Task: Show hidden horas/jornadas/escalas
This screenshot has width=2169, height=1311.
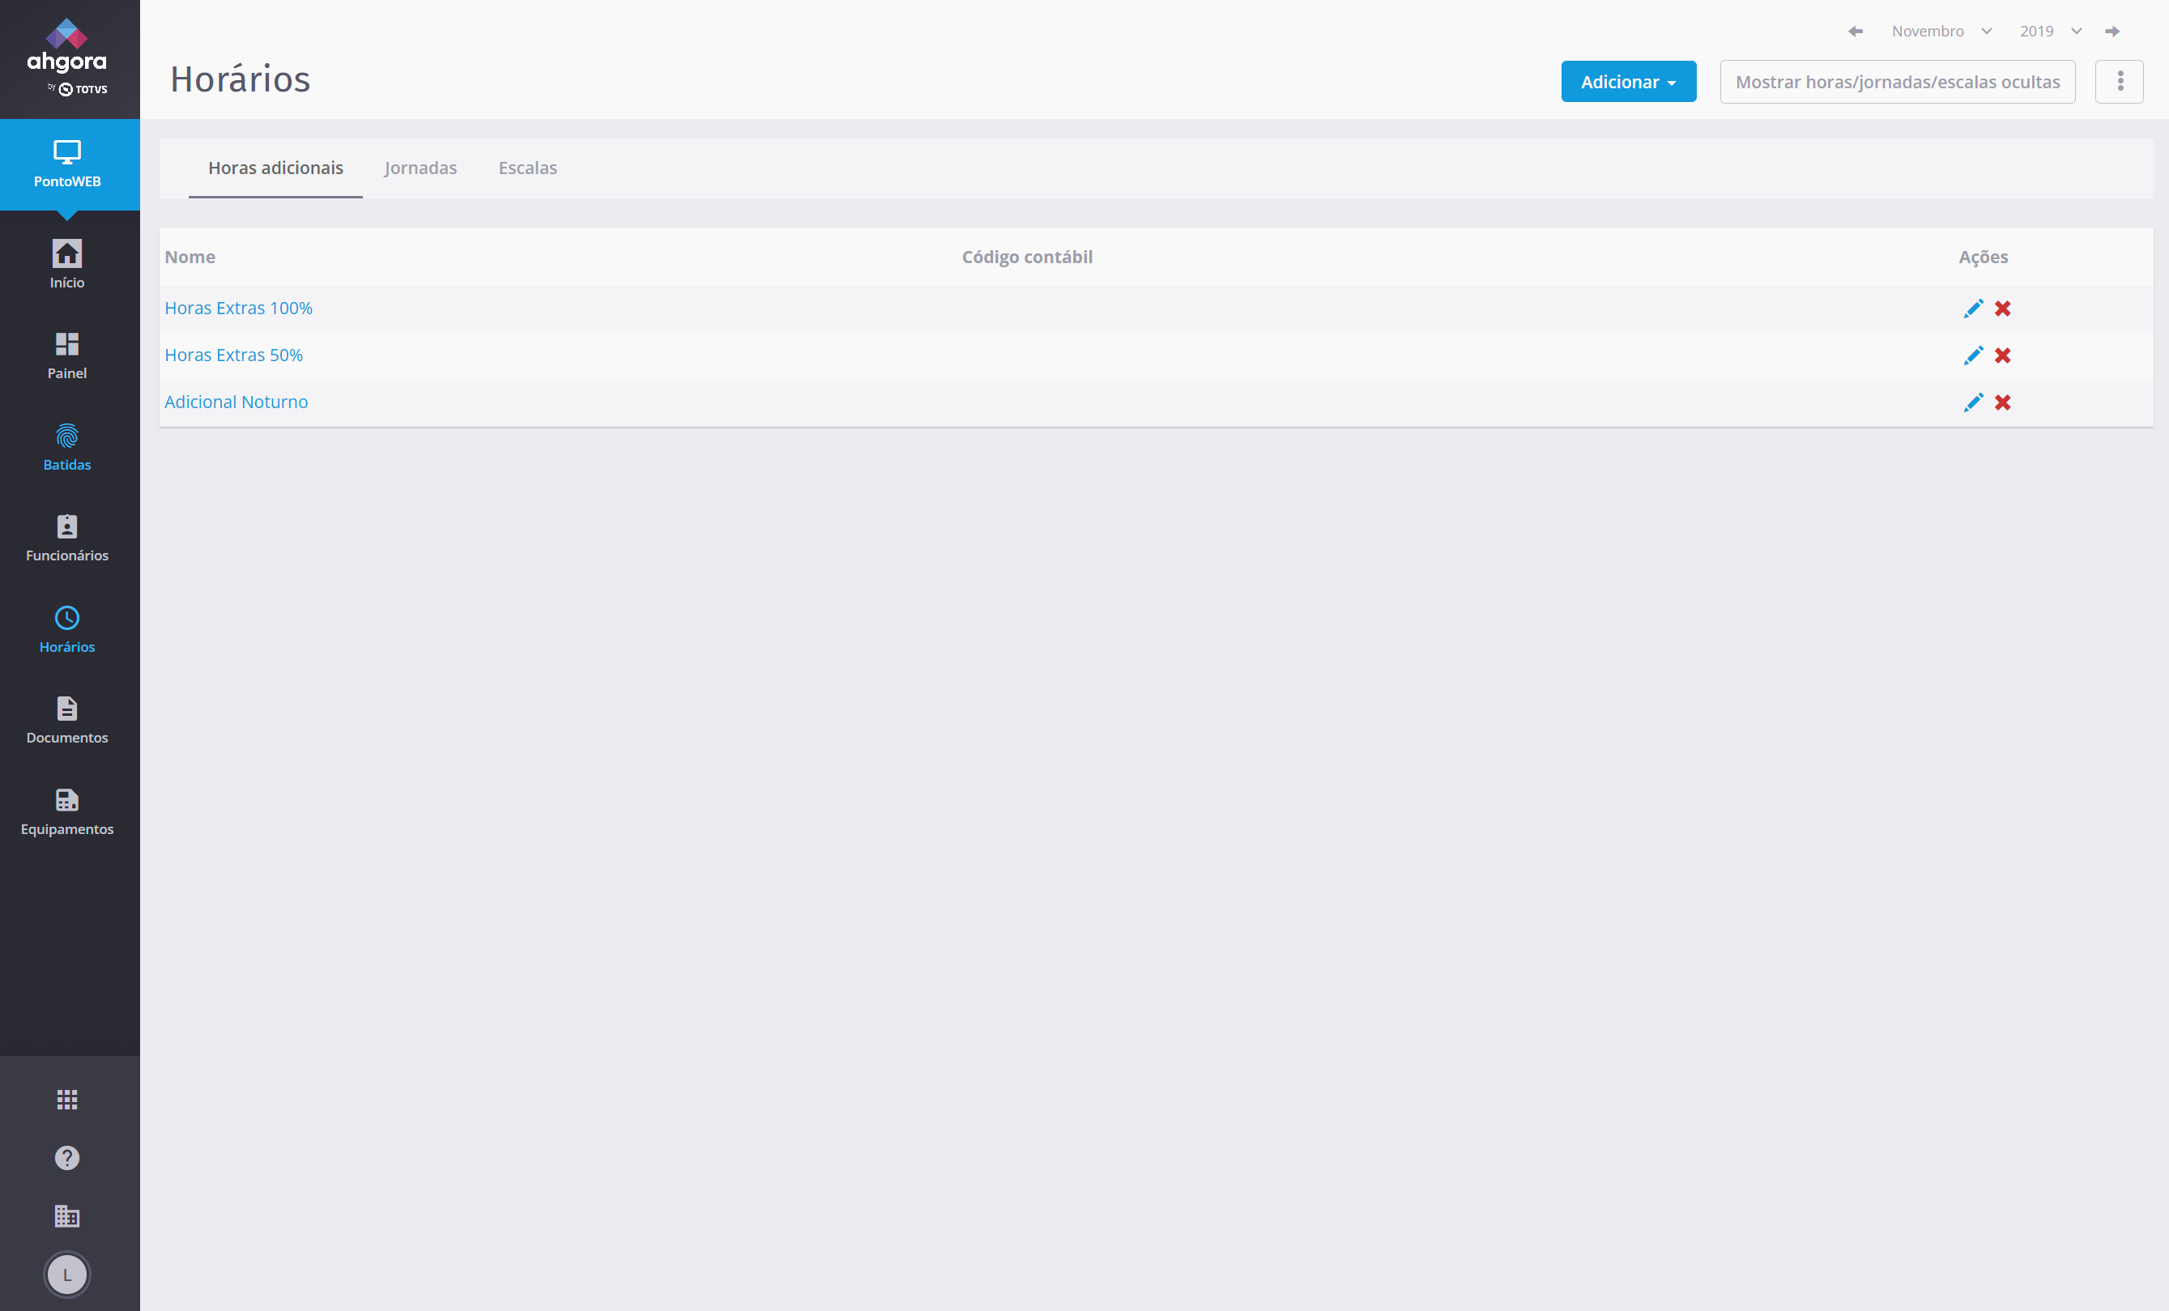Action: pyautogui.click(x=1897, y=82)
